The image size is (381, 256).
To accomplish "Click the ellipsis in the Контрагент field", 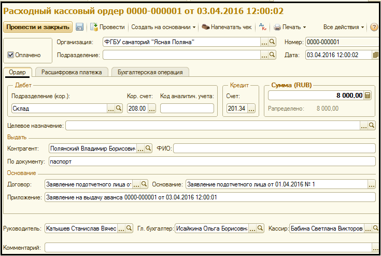I will 140,148.
